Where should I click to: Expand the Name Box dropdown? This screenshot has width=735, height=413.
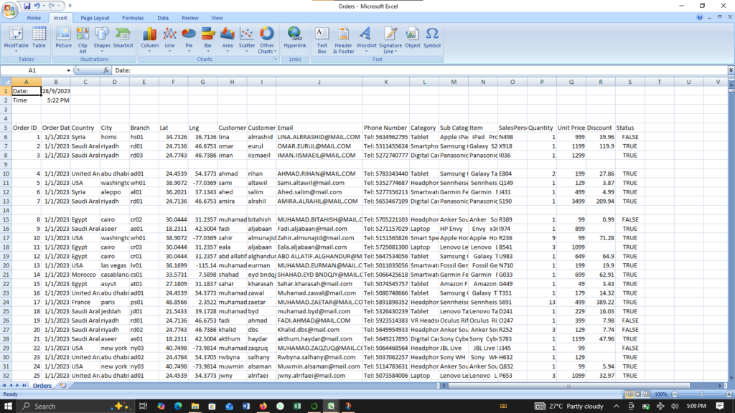[68, 70]
